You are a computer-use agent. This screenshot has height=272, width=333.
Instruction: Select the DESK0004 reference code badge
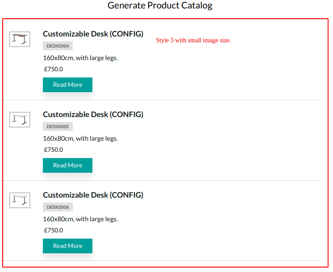click(58, 46)
